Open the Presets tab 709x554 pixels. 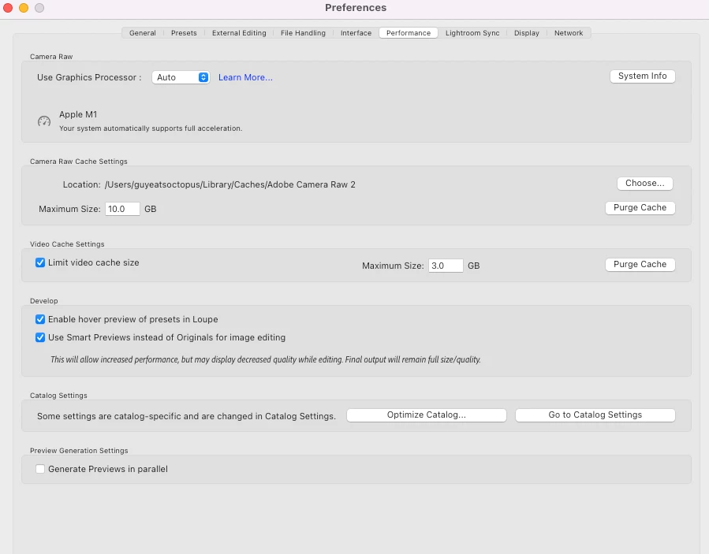[x=184, y=33]
